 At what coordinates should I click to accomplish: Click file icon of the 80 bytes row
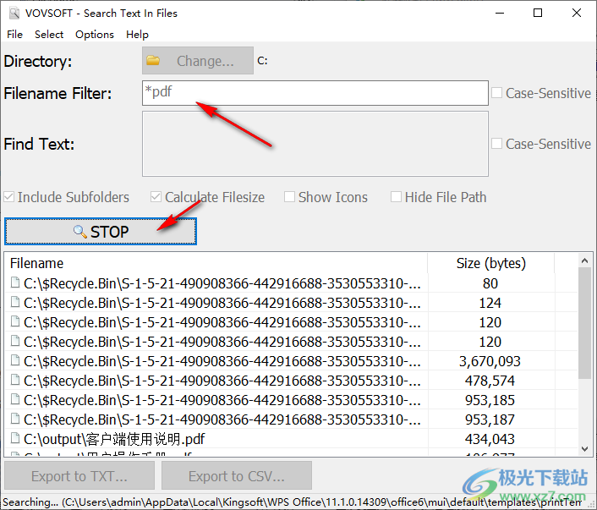click(15, 282)
